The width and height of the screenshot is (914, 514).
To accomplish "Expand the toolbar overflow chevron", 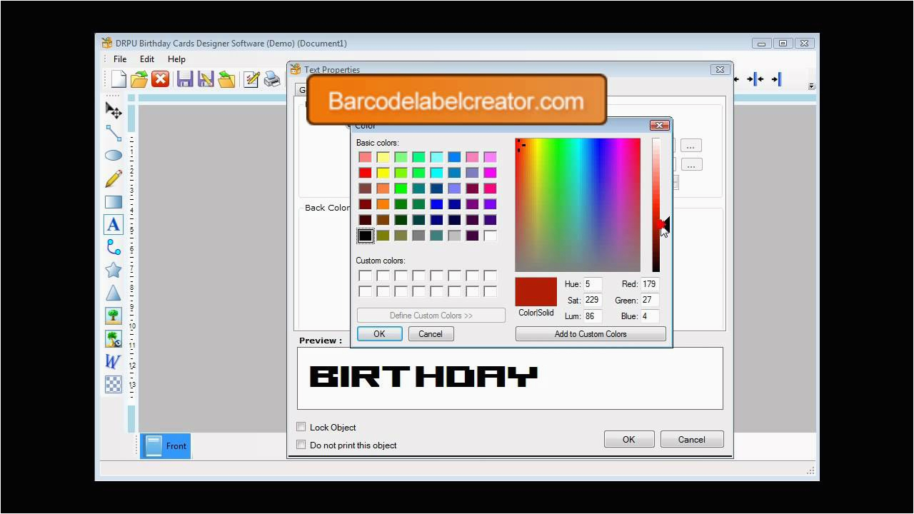I will point(810,85).
